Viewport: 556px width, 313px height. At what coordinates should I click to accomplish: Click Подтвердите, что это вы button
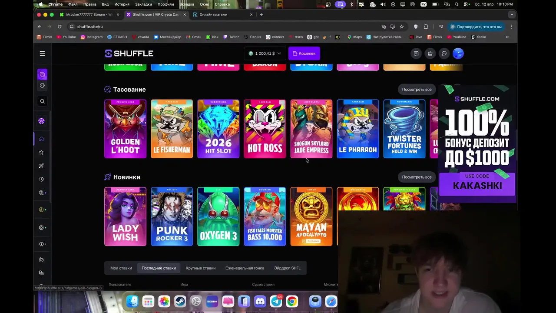click(x=476, y=27)
